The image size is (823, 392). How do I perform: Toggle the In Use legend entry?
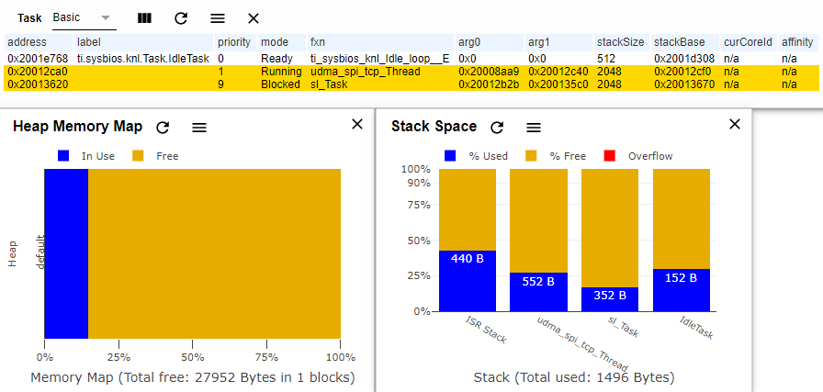click(x=86, y=156)
